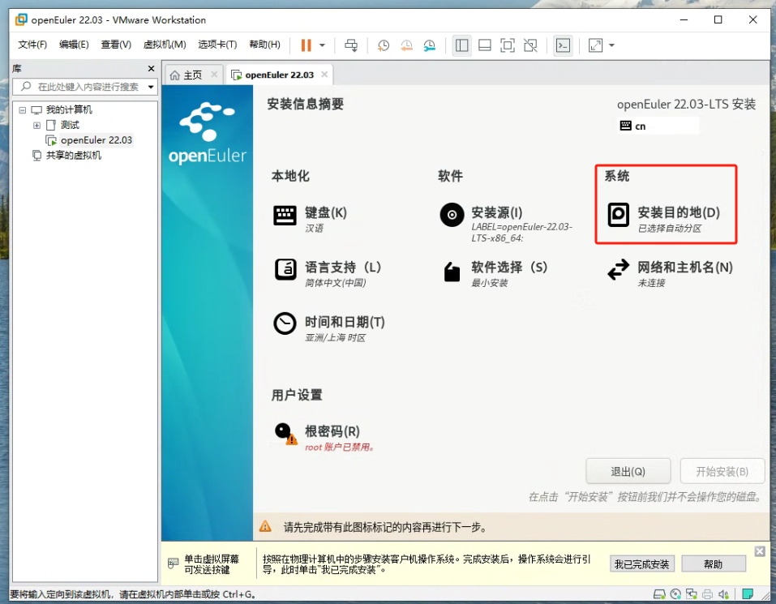The image size is (776, 604).
Task: Click the printer status bar icon
Action: (x=707, y=593)
